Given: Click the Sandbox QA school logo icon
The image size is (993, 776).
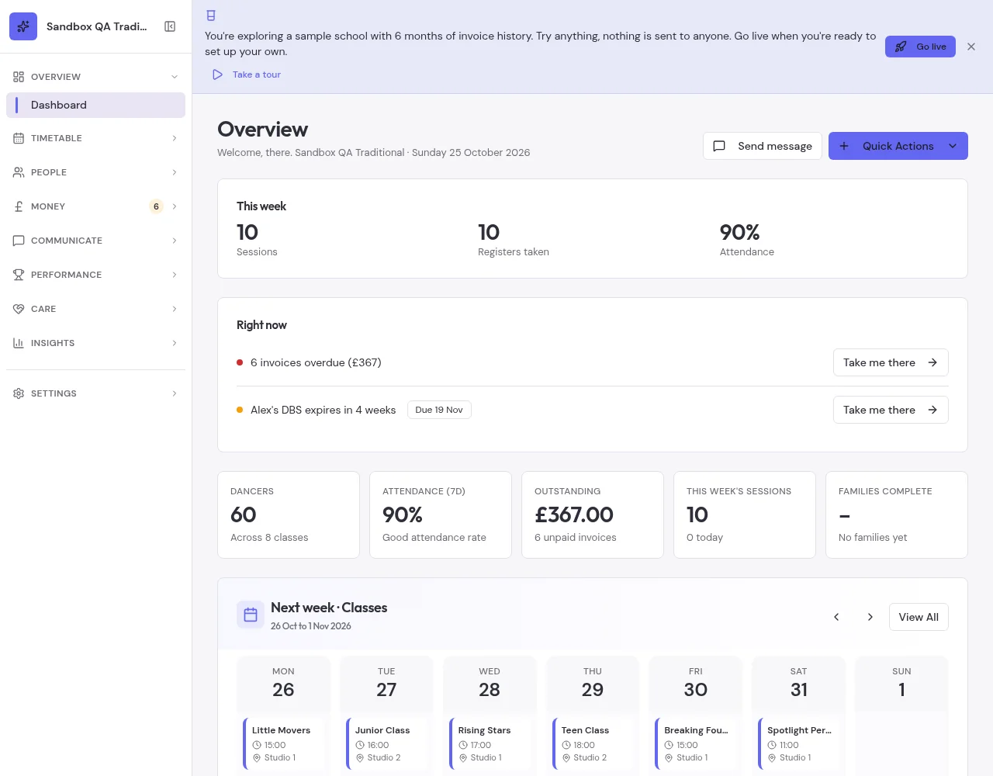Looking at the screenshot, I should [x=23, y=26].
